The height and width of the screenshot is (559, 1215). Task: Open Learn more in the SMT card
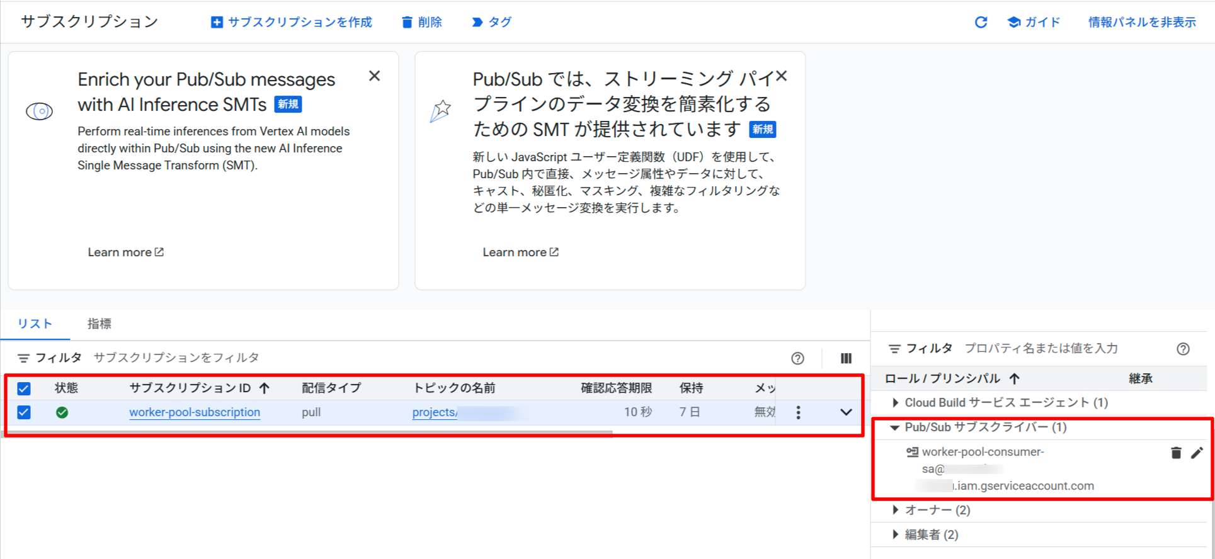pyautogui.click(x=520, y=252)
